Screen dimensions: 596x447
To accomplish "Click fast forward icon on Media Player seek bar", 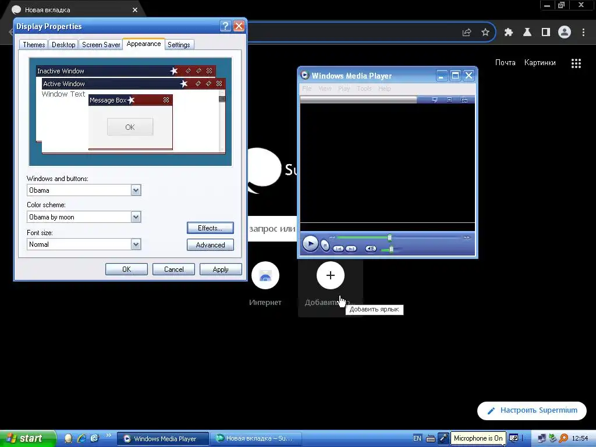I will 467,237.
